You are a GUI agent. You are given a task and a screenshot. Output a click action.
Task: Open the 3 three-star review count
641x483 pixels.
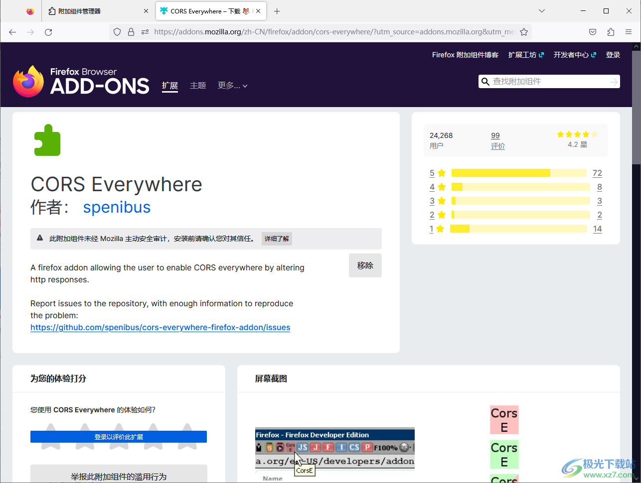pos(599,201)
